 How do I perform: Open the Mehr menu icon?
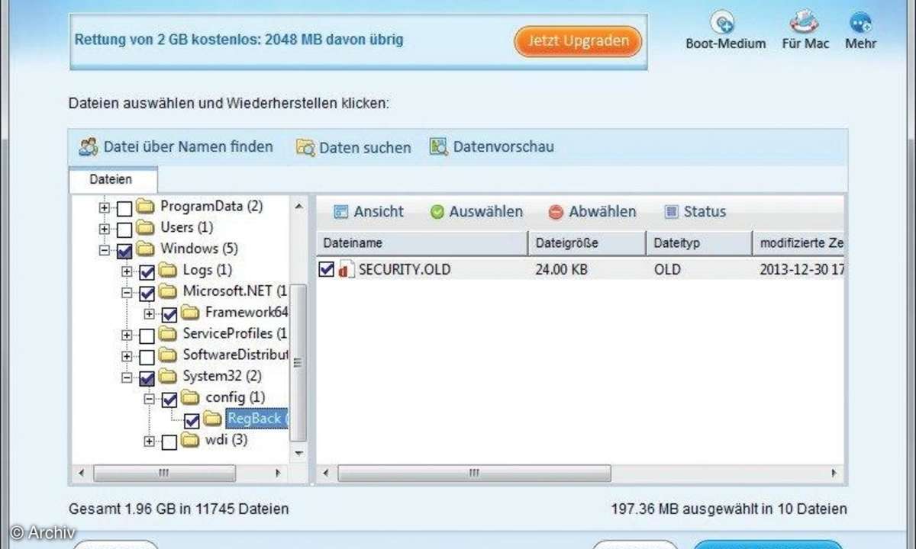pyautogui.click(x=860, y=30)
